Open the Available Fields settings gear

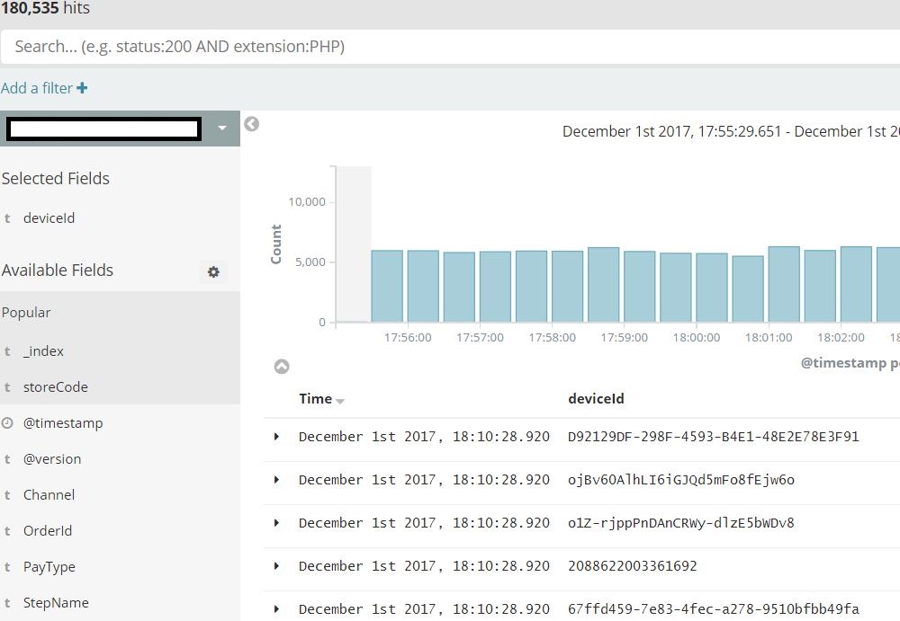[213, 271]
